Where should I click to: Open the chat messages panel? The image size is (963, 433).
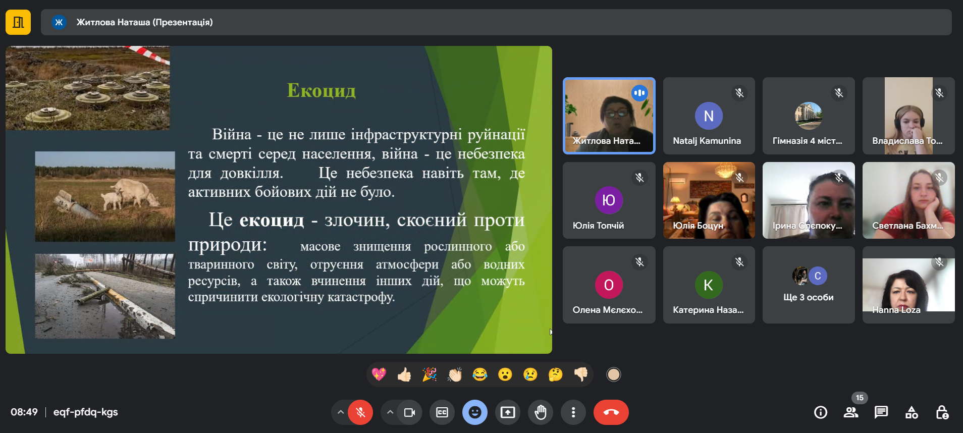tap(881, 412)
